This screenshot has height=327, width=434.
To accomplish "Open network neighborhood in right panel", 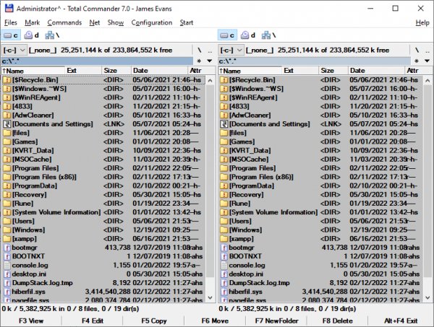I will click(x=269, y=35).
